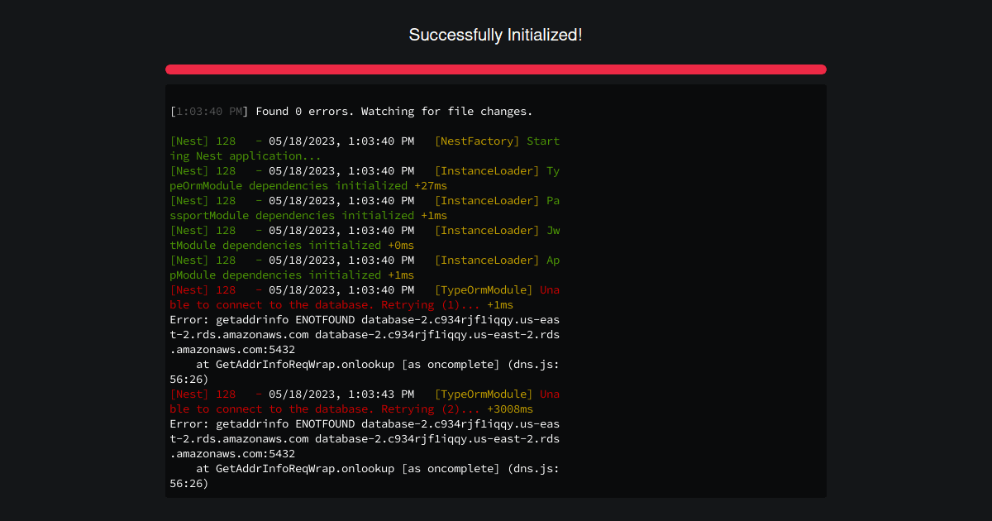Select the first [InstanceLoader] tag
This screenshot has height=521, width=992.
pyautogui.click(x=486, y=170)
